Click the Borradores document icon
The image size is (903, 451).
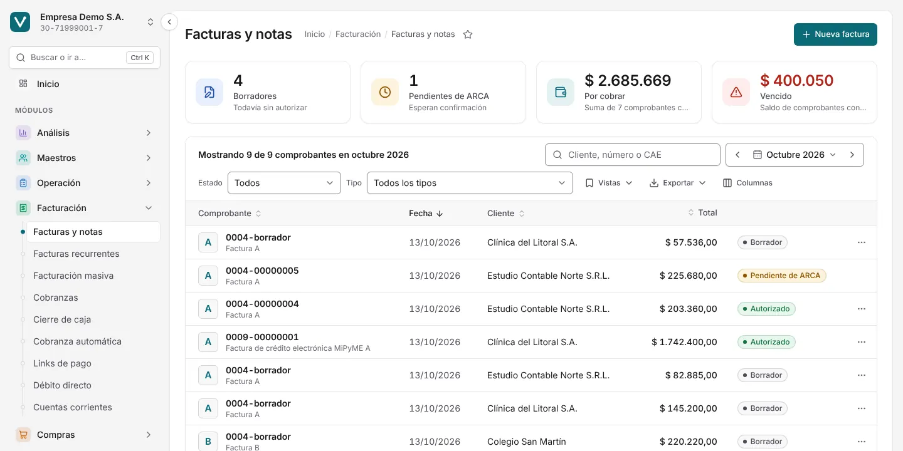(209, 92)
